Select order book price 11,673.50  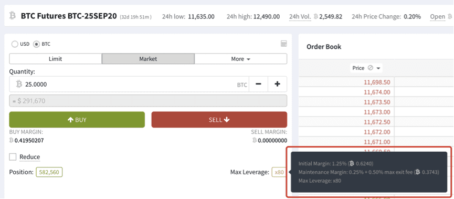tap(377, 102)
